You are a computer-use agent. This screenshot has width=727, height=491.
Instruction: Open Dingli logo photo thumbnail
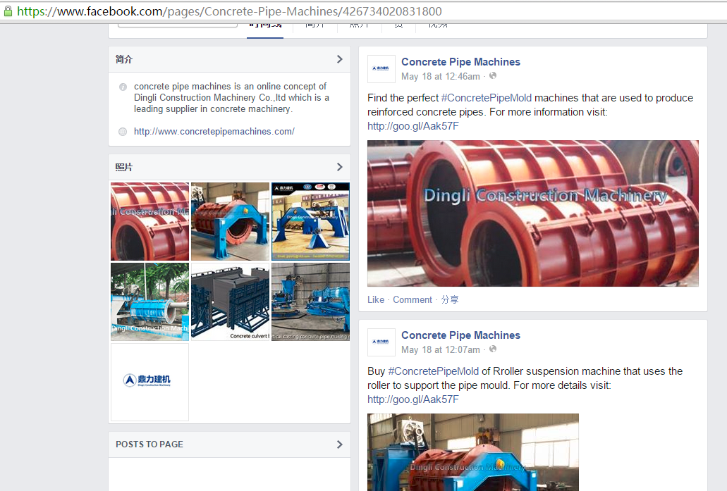[149, 382]
